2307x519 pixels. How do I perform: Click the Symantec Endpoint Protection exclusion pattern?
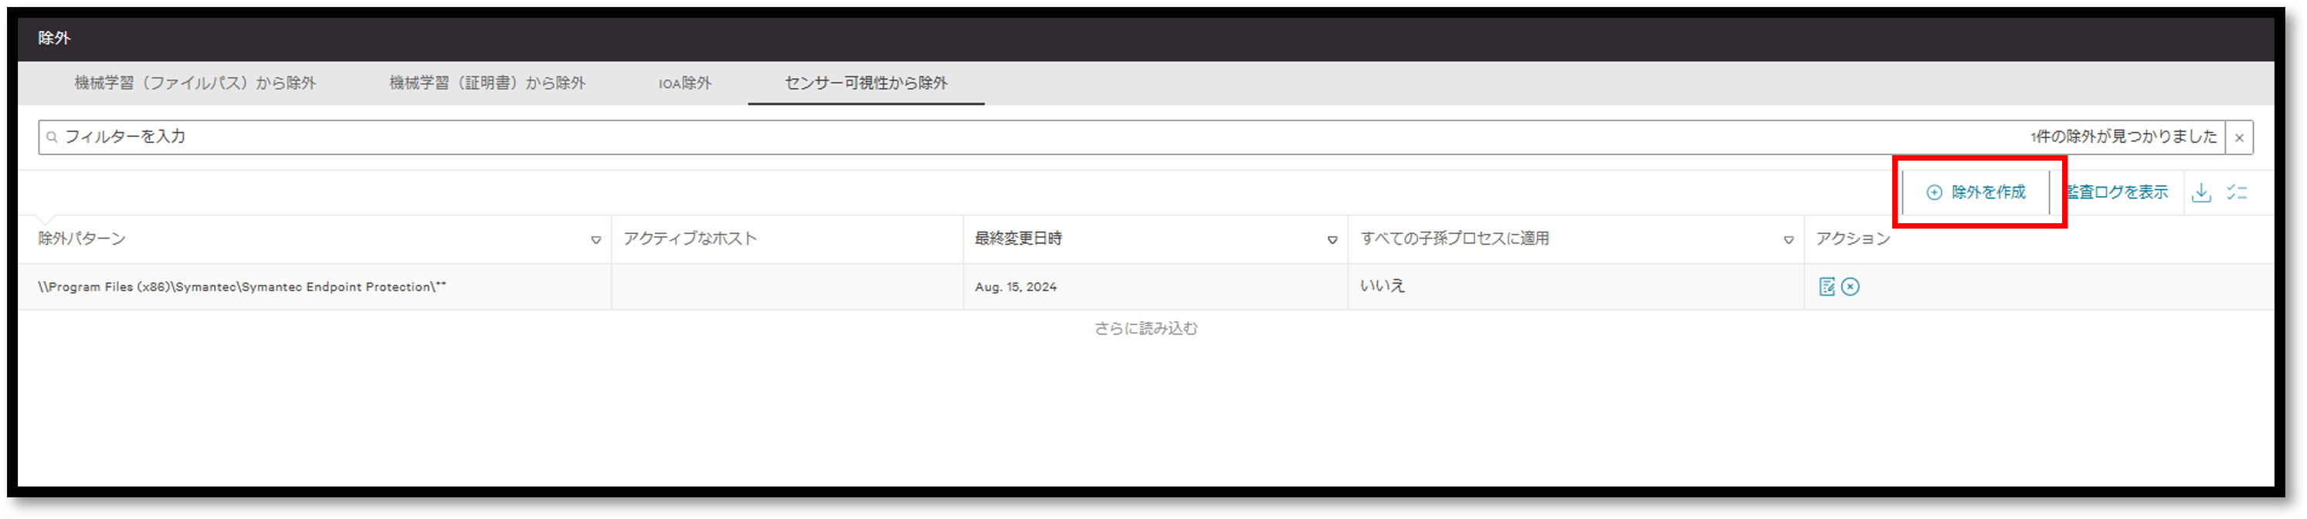(242, 287)
